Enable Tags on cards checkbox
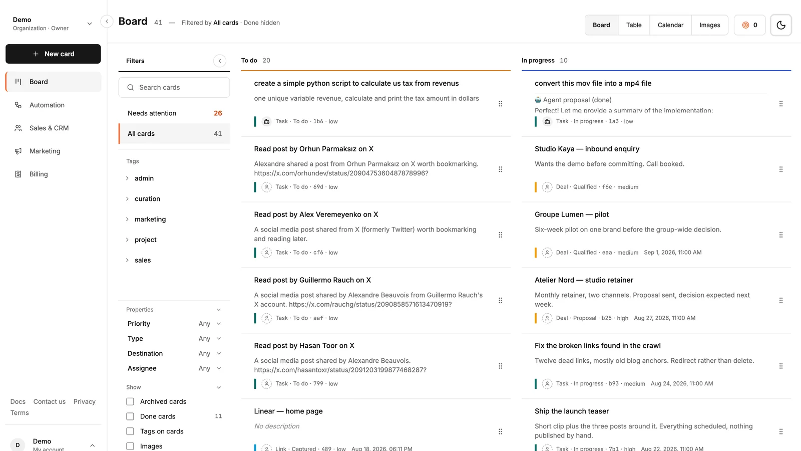 click(130, 431)
